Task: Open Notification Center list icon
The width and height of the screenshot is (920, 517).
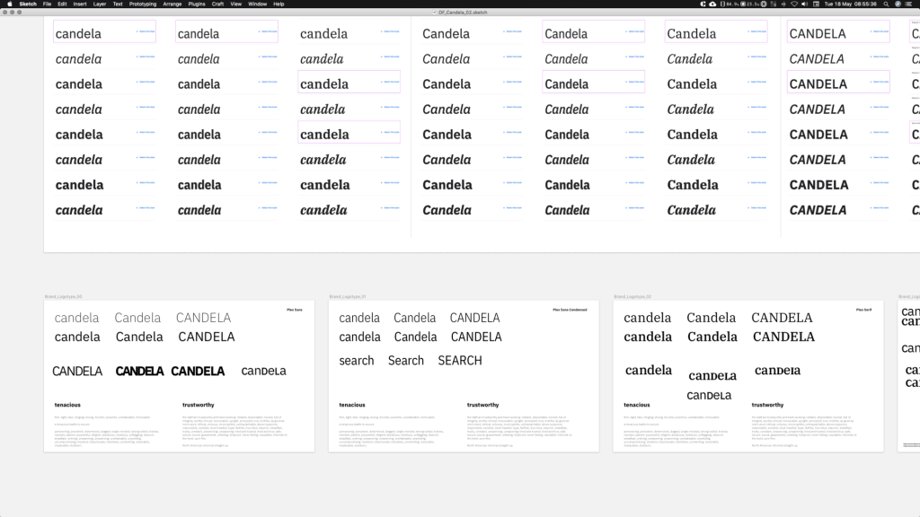Action: tap(911, 4)
